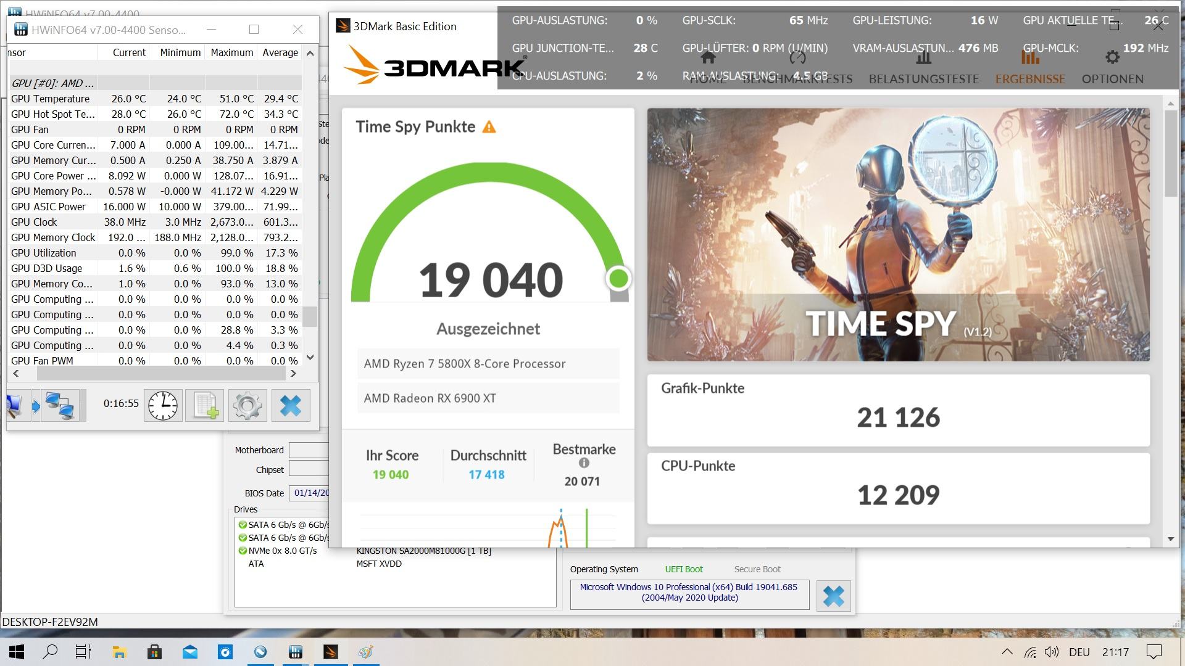Open HWiNFO sensor settings gear

(x=247, y=405)
